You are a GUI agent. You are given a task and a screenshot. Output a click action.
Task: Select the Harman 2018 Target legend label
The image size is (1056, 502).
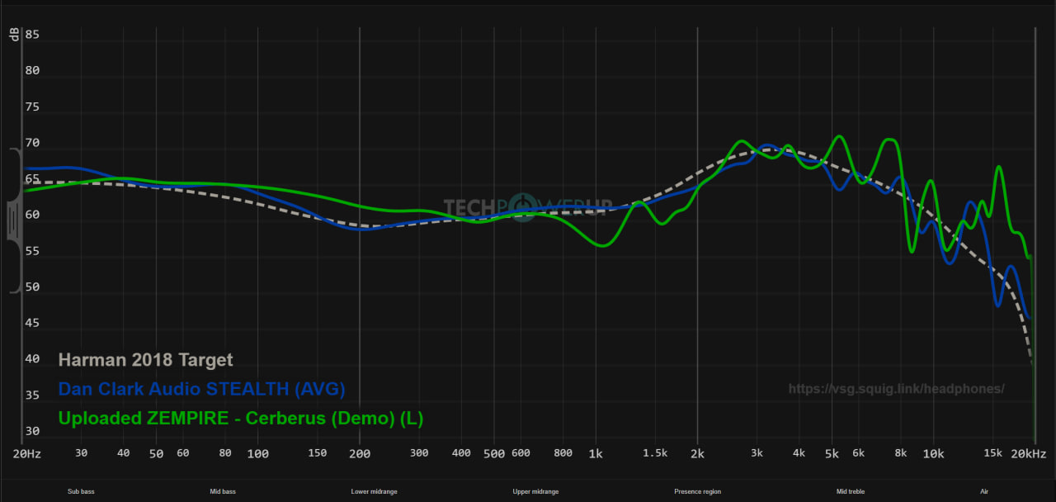tap(145, 360)
